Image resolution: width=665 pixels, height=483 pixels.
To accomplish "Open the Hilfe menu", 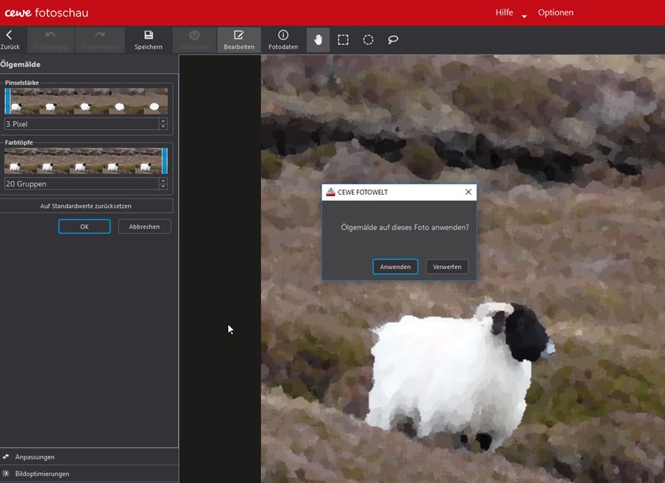I will click(x=504, y=13).
